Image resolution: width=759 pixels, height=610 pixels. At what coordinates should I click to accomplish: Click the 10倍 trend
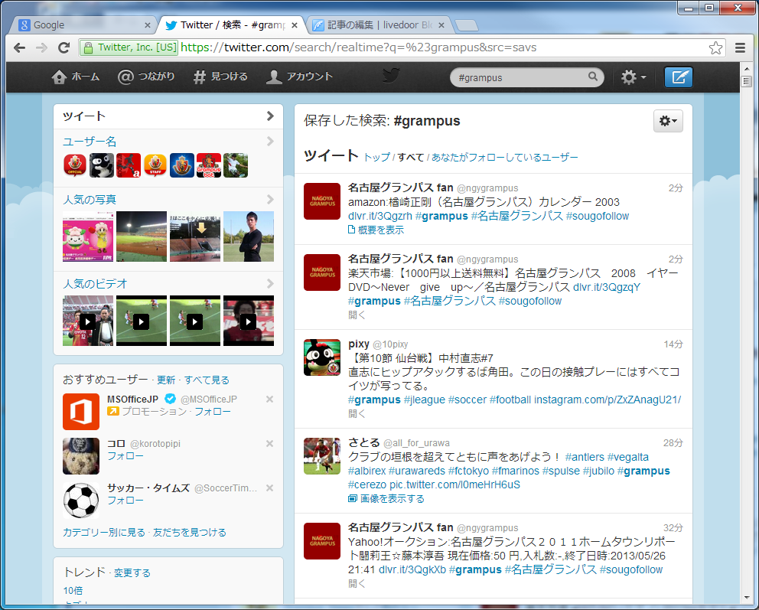73,591
